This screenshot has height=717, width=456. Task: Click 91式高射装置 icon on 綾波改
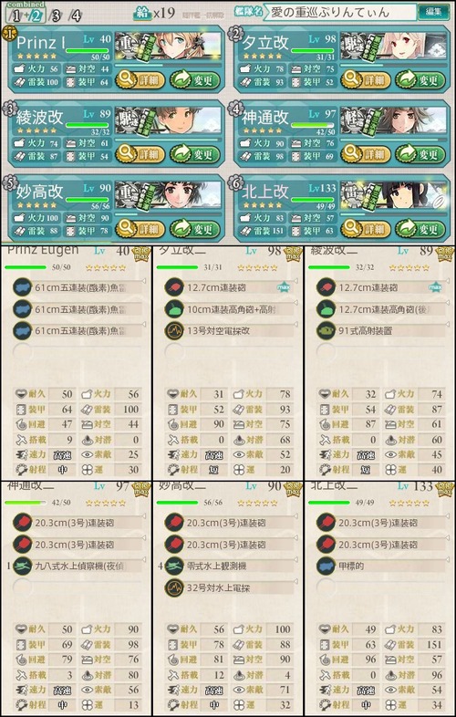(326, 330)
